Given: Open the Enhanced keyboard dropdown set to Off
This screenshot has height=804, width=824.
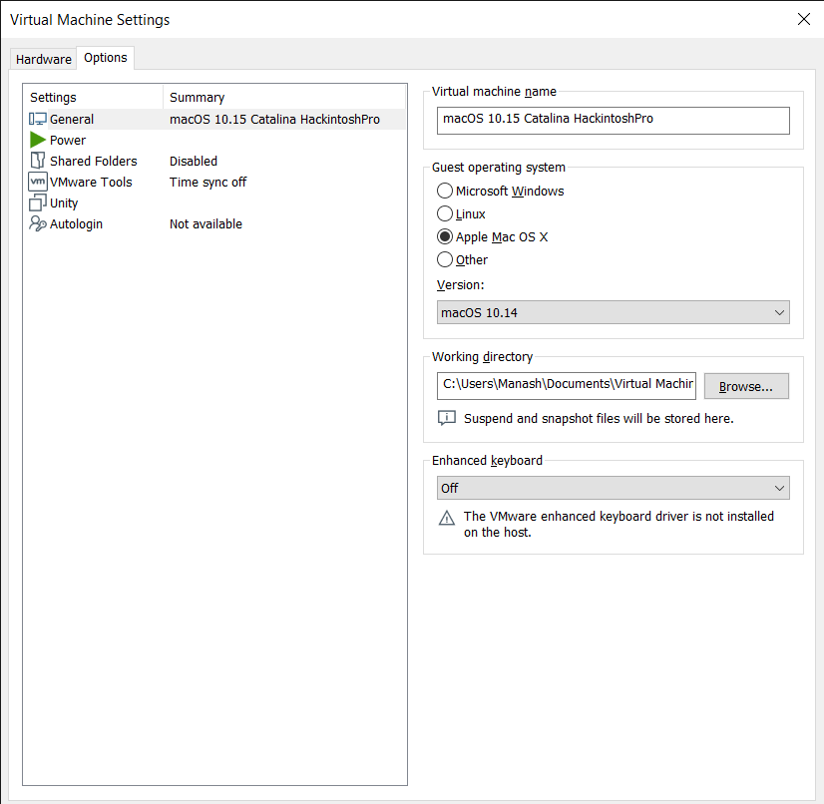Looking at the screenshot, I should [x=613, y=488].
